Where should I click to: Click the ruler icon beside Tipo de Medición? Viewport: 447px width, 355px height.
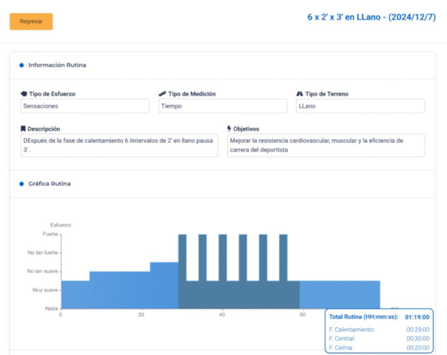click(162, 94)
